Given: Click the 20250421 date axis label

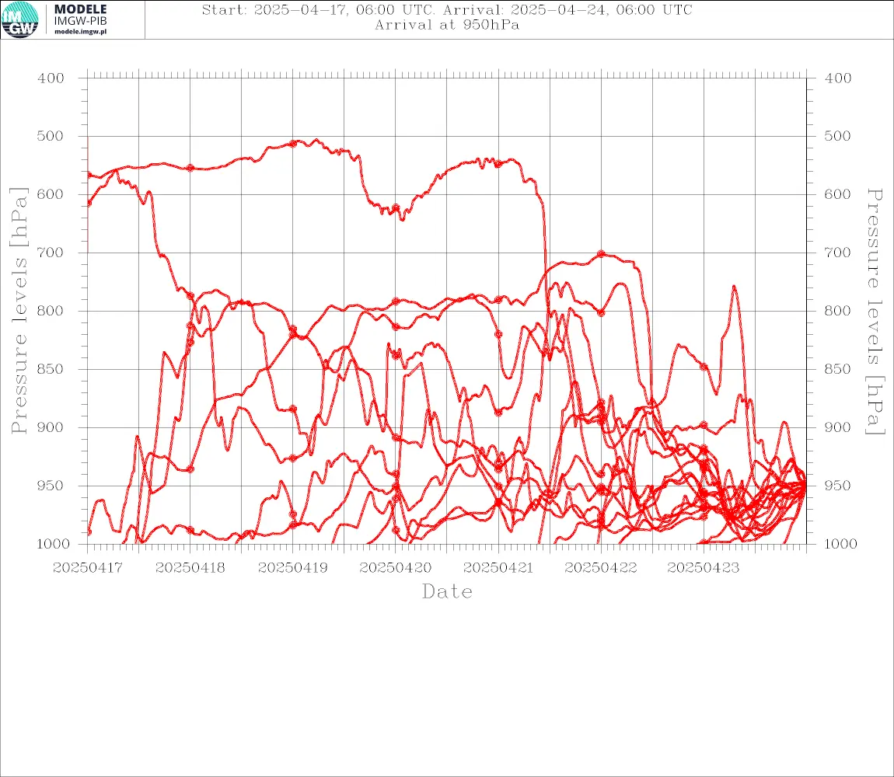Looking at the screenshot, I should pyautogui.click(x=498, y=568).
